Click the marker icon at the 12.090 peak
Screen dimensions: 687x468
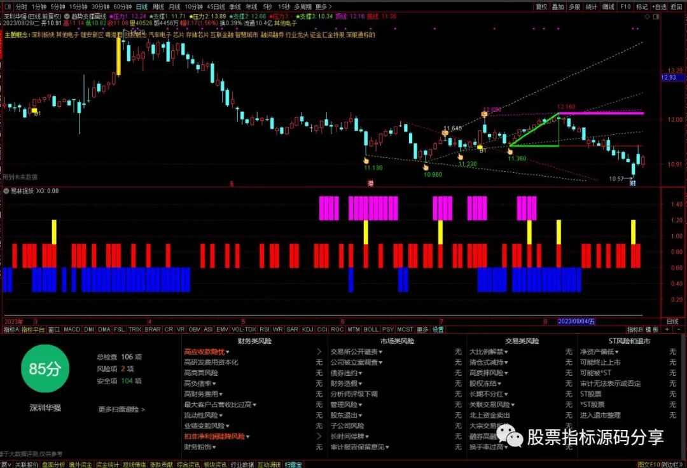[484, 114]
